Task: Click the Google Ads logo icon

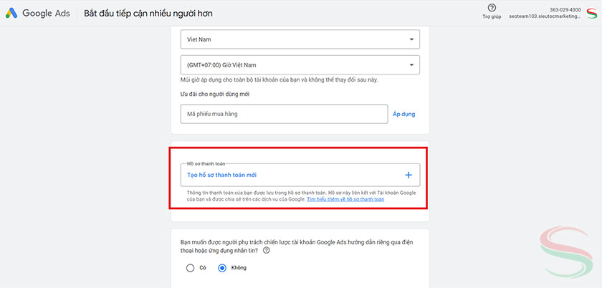Action: pyautogui.click(x=12, y=14)
